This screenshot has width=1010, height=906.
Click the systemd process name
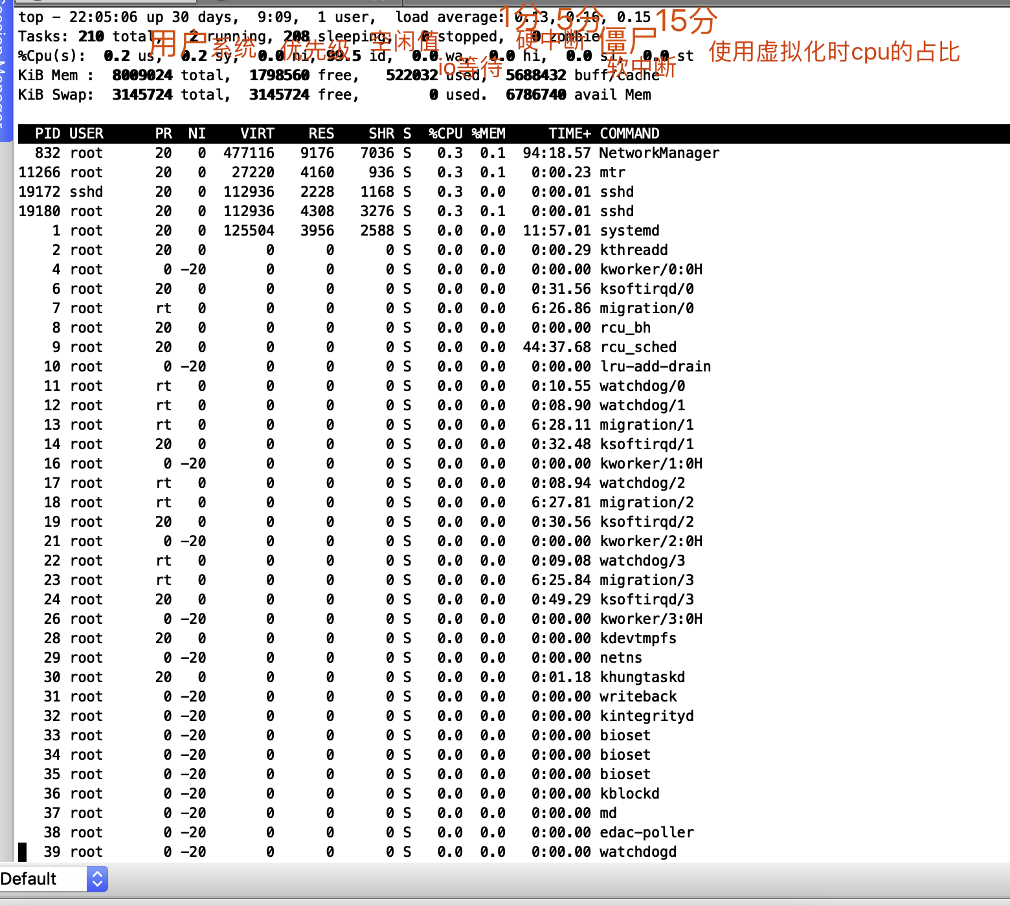[629, 230]
